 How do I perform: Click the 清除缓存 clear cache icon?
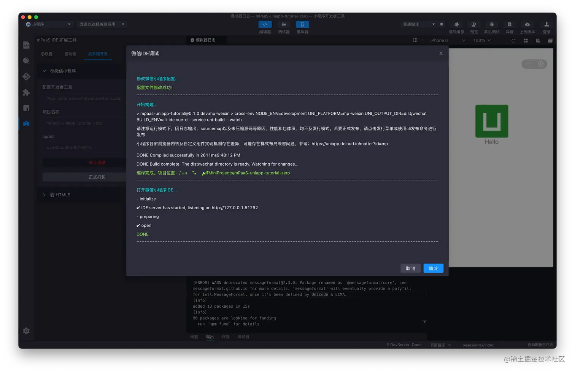pos(456,24)
